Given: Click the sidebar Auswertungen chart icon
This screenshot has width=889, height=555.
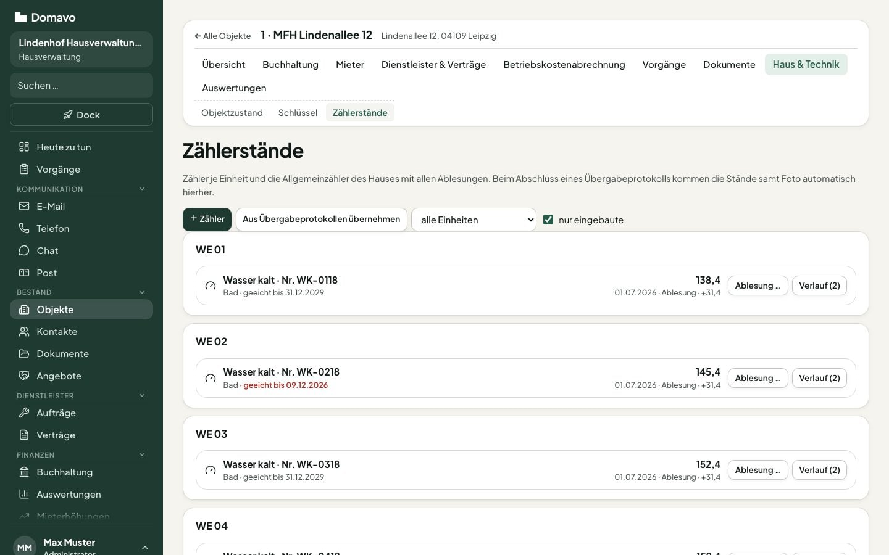Looking at the screenshot, I should (24, 494).
